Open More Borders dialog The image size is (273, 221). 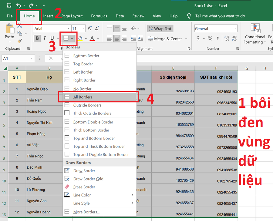click(x=99, y=212)
